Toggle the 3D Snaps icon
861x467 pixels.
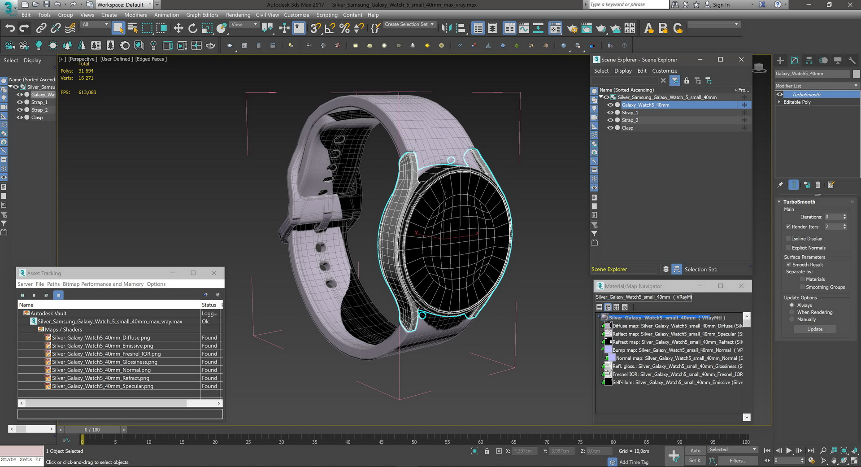click(x=316, y=28)
